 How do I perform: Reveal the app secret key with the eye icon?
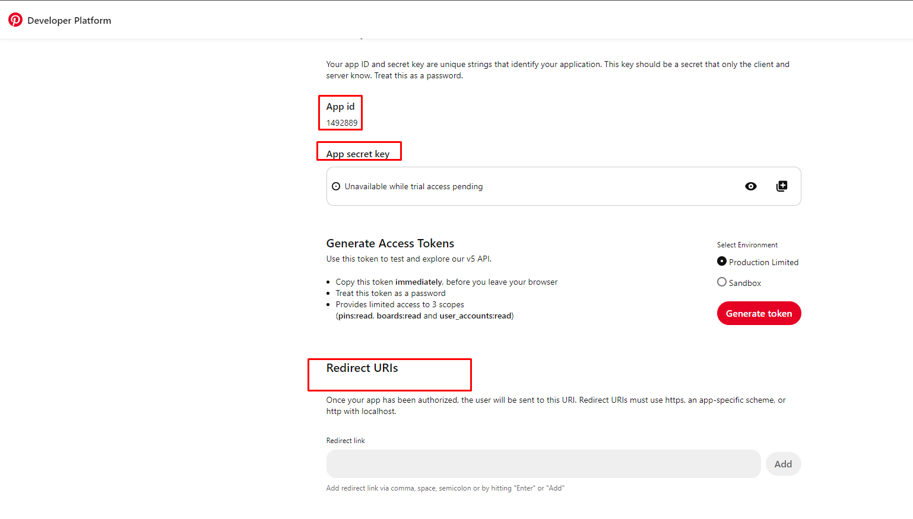pyautogui.click(x=750, y=186)
